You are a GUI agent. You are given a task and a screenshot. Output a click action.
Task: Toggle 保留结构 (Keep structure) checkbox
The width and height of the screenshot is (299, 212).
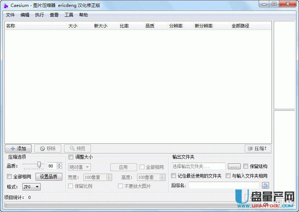(246, 166)
